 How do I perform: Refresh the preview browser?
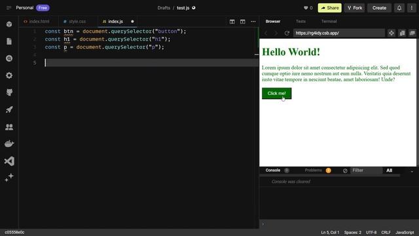[x=287, y=33]
